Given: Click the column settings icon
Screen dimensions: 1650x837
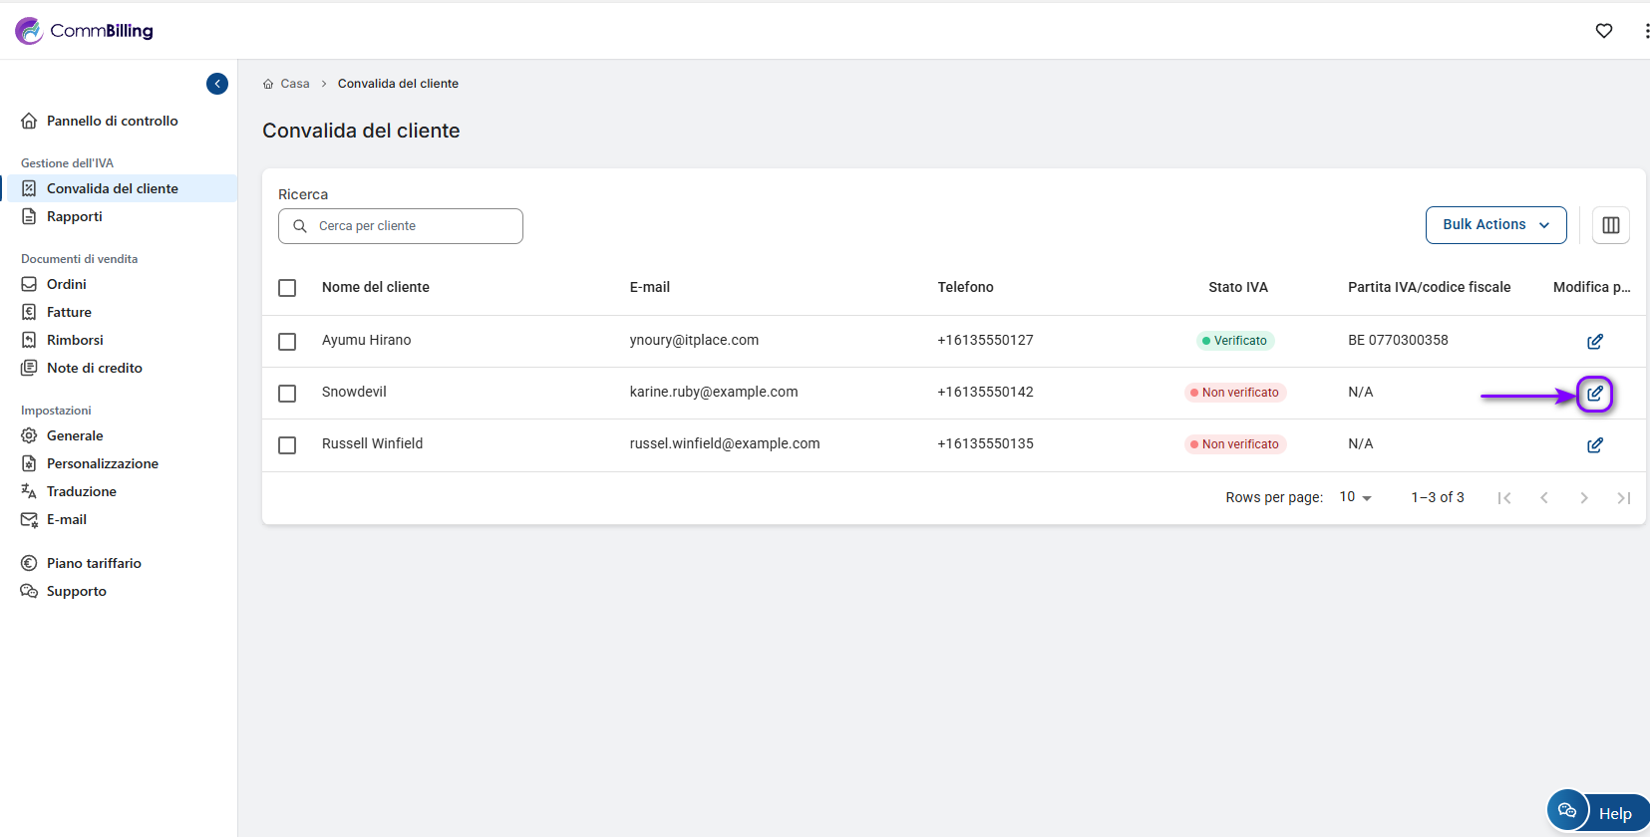Looking at the screenshot, I should 1610,225.
